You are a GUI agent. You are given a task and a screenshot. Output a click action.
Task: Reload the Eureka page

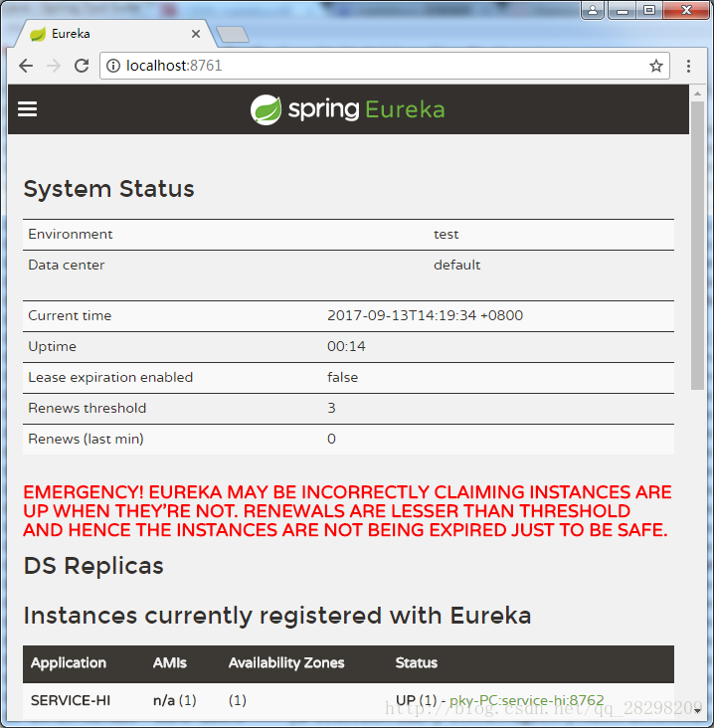coord(82,66)
